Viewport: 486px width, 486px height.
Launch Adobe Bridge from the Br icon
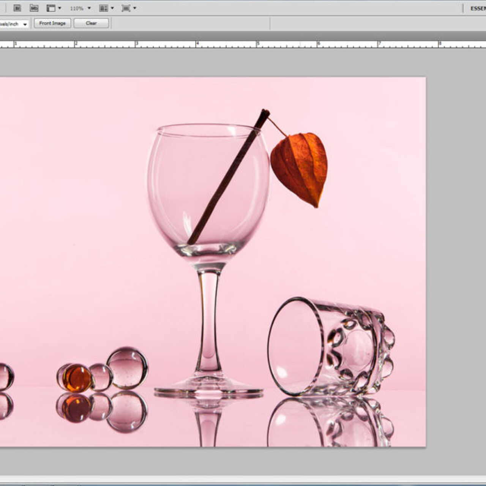click(17, 8)
